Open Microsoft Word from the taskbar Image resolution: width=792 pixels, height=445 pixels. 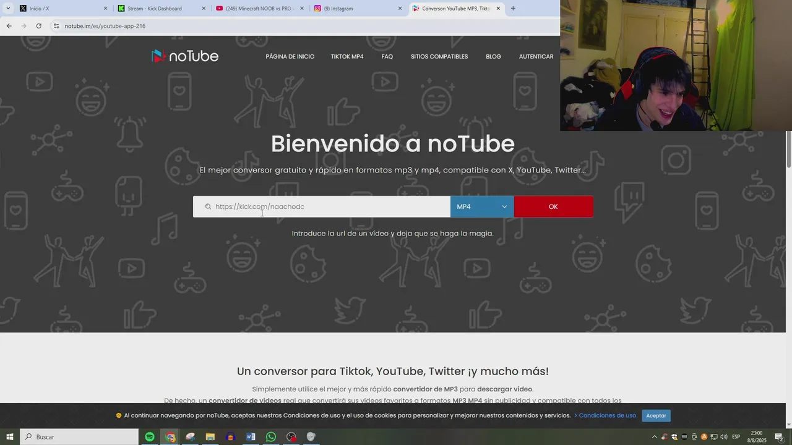pos(251,437)
